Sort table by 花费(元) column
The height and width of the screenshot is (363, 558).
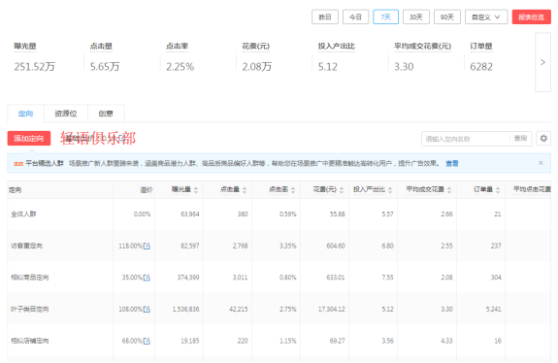tap(342, 190)
